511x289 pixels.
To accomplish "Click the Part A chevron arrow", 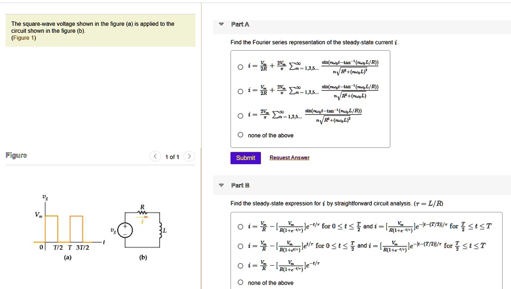I will [x=220, y=24].
